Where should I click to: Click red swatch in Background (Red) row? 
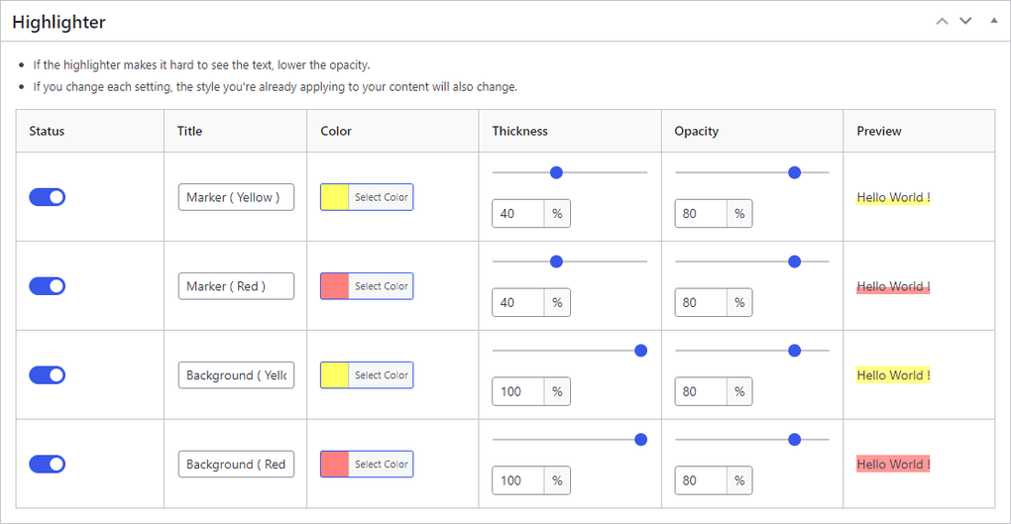(335, 465)
